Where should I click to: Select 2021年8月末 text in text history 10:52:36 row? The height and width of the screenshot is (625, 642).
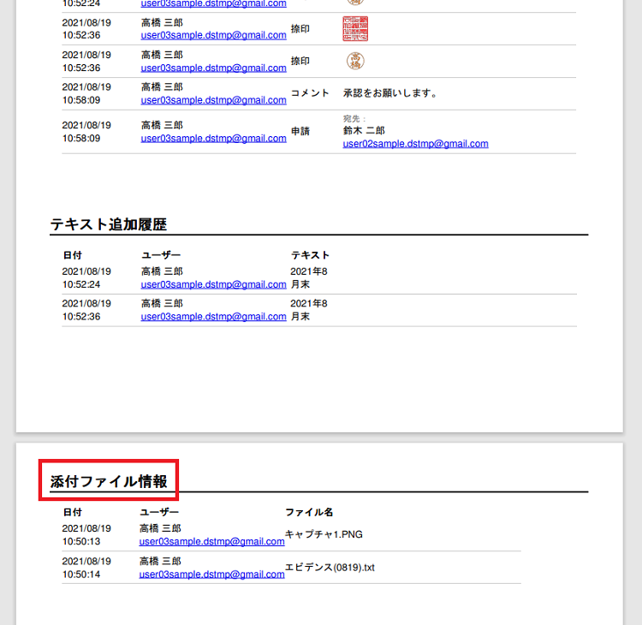309,310
